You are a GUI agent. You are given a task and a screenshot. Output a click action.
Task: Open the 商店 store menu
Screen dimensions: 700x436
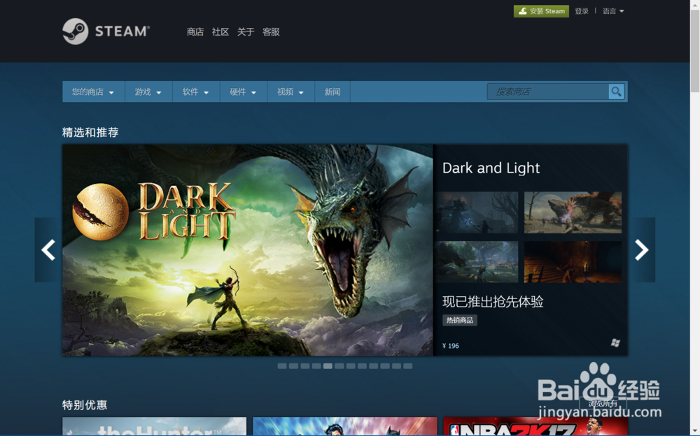coord(195,31)
